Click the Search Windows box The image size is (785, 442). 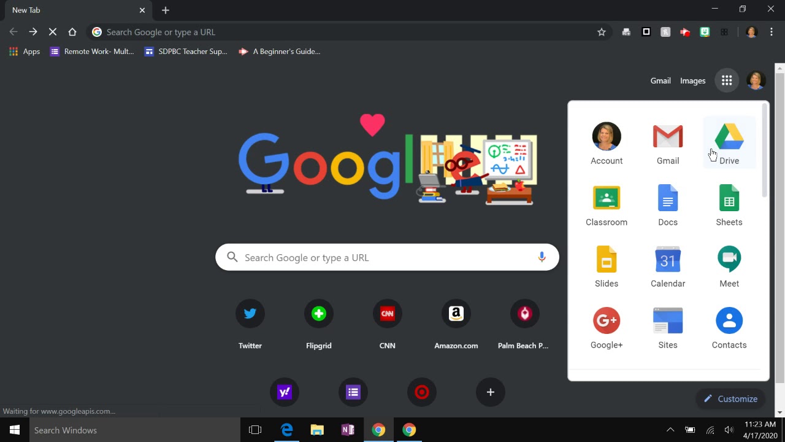click(x=135, y=430)
